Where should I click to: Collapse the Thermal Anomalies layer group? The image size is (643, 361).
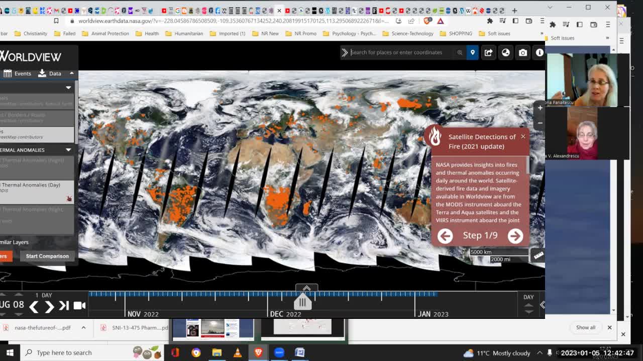coord(68,150)
